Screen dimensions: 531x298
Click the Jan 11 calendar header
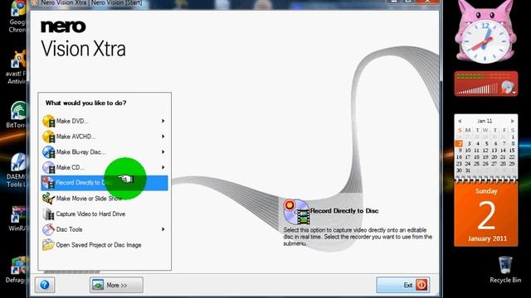click(485, 121)
